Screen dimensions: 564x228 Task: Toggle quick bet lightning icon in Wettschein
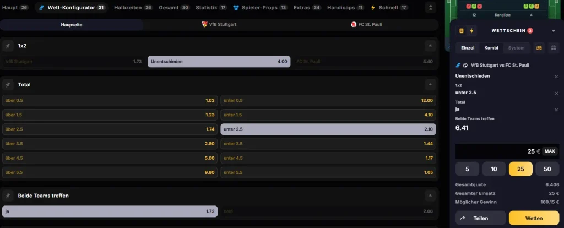(471, 31)
